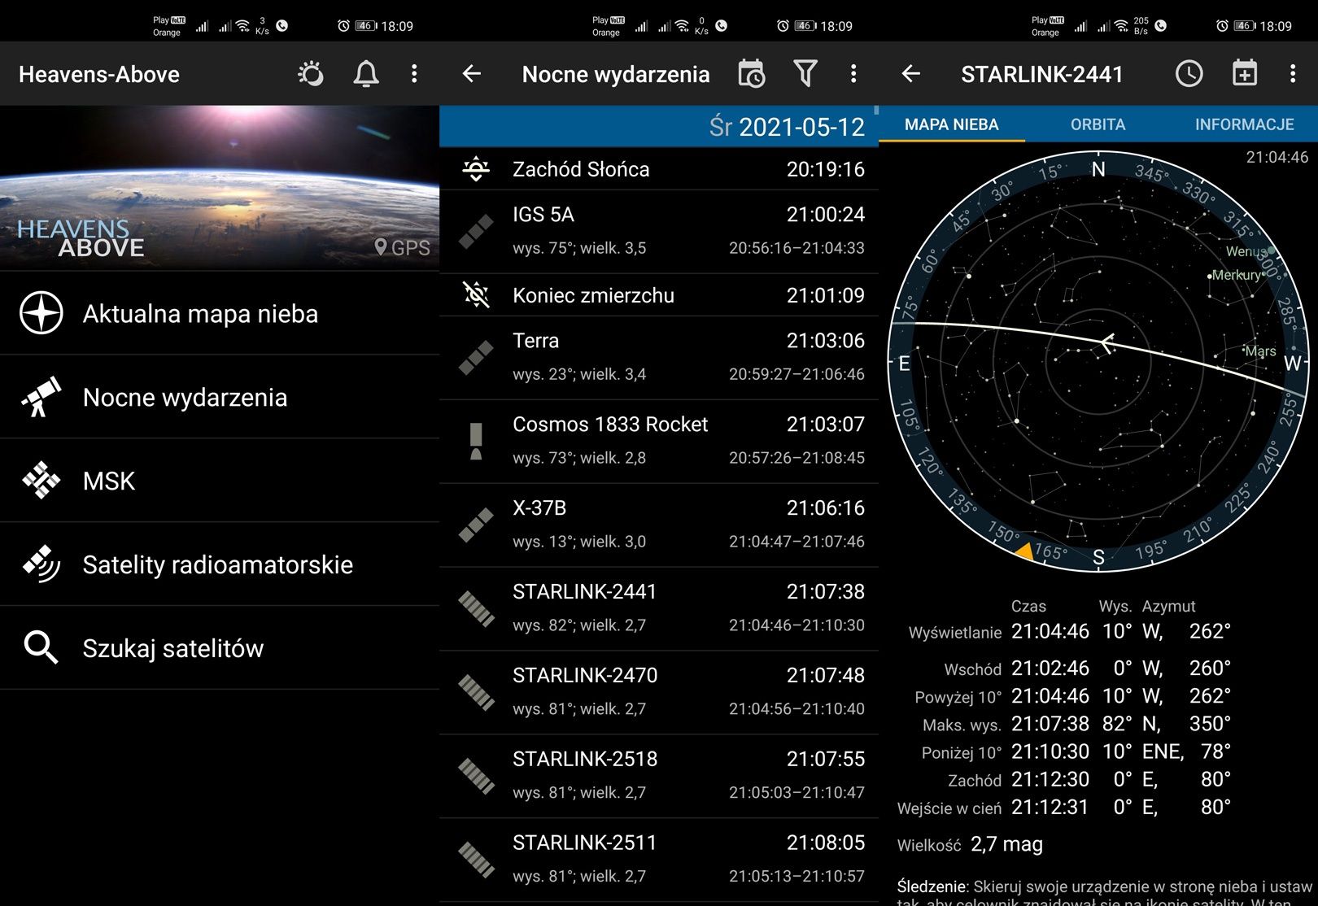Click the space station icon beside MSK
Viewport: 1318px width, 906px height.
[x=41, y=481]
